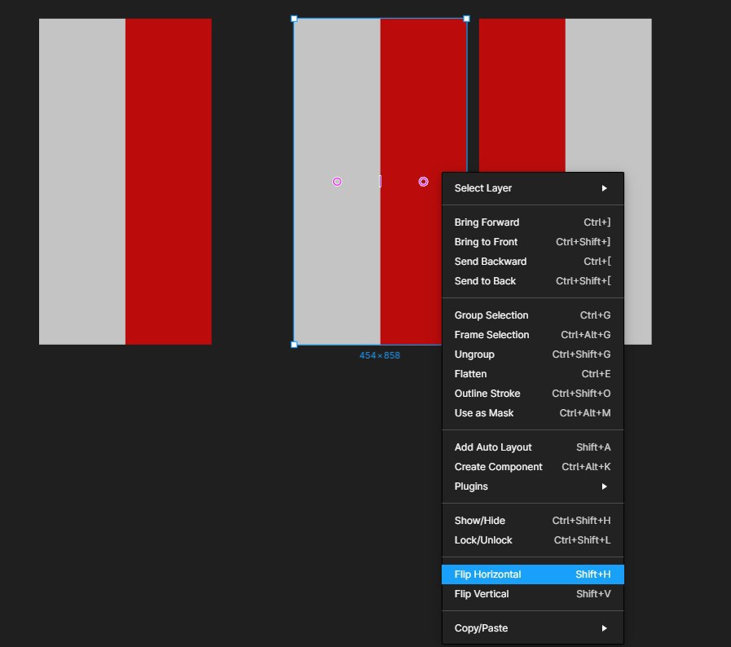Open the Plugins submenu
This screenshot has width=731, height=647.
click(532, 486)
